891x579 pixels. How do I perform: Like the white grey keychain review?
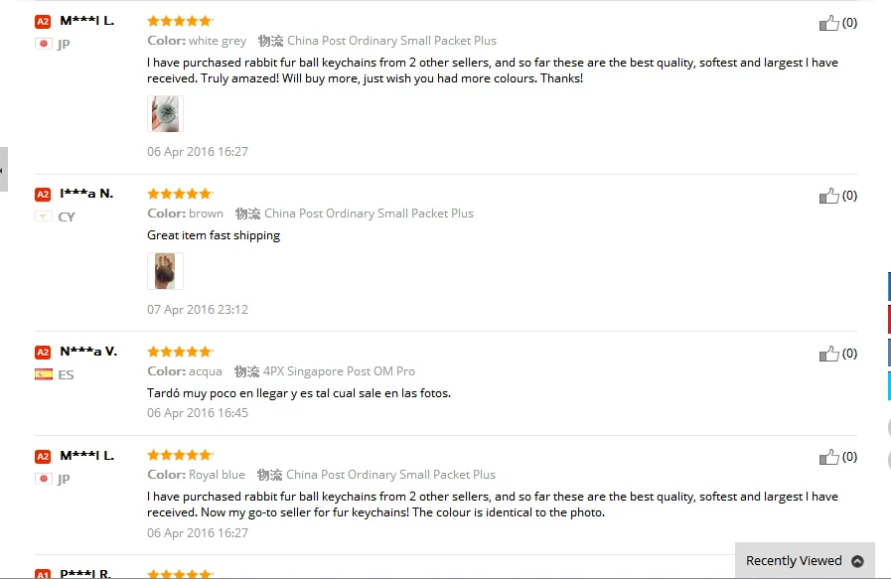[829, 23]
